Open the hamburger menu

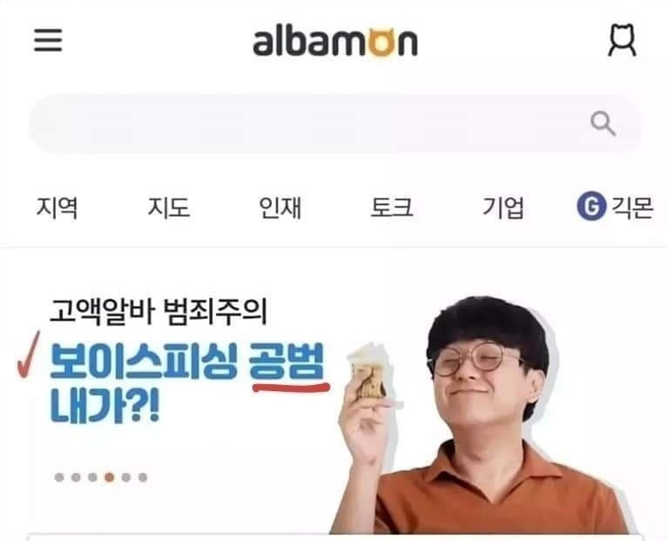point(48,40)
